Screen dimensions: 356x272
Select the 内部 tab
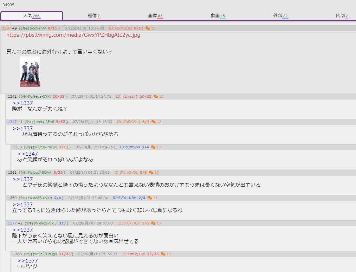pyautogui.click(x=342, y=16)
